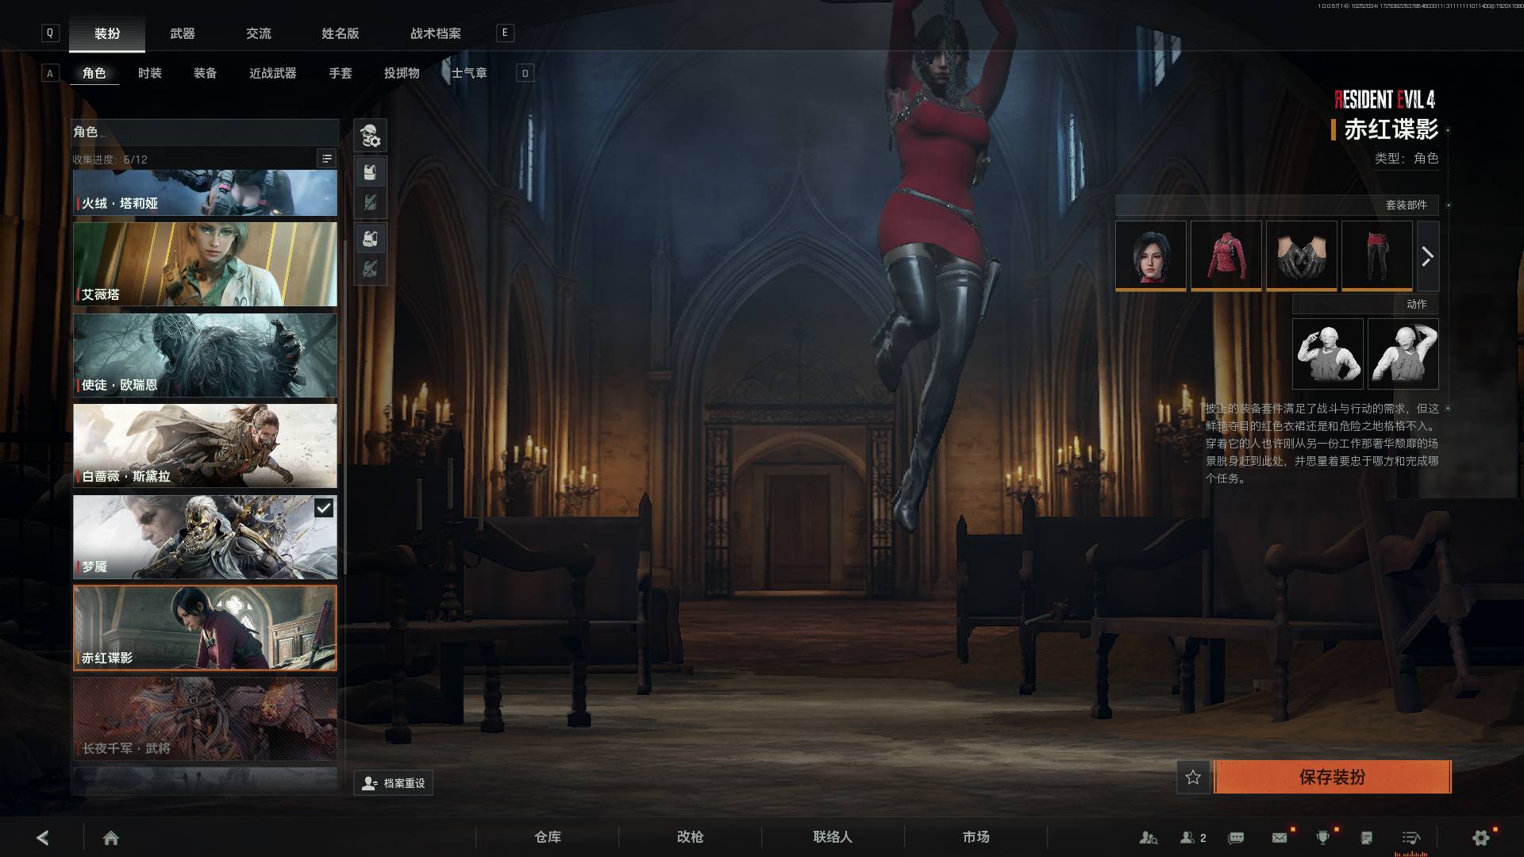Open the friends list showing 2
Screen dimensions: 1524x857
coord(1193,837)
